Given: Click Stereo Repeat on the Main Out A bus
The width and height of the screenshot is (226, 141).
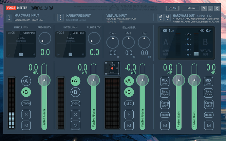Looking at the screenshot, I should tap(165, 93).
